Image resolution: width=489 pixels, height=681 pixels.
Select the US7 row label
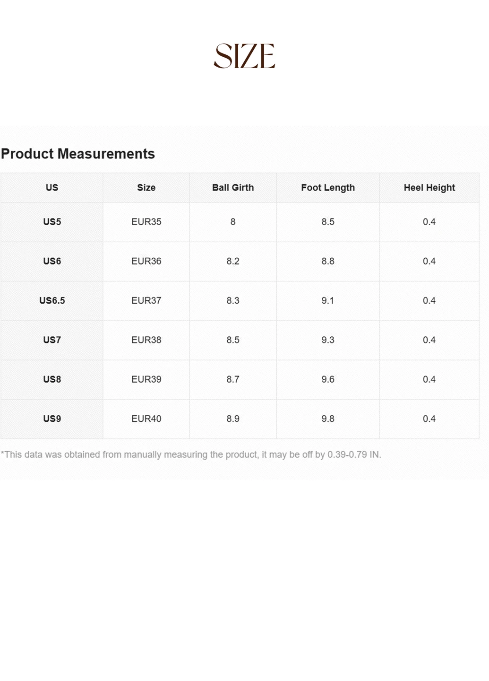tap(52, 340)
